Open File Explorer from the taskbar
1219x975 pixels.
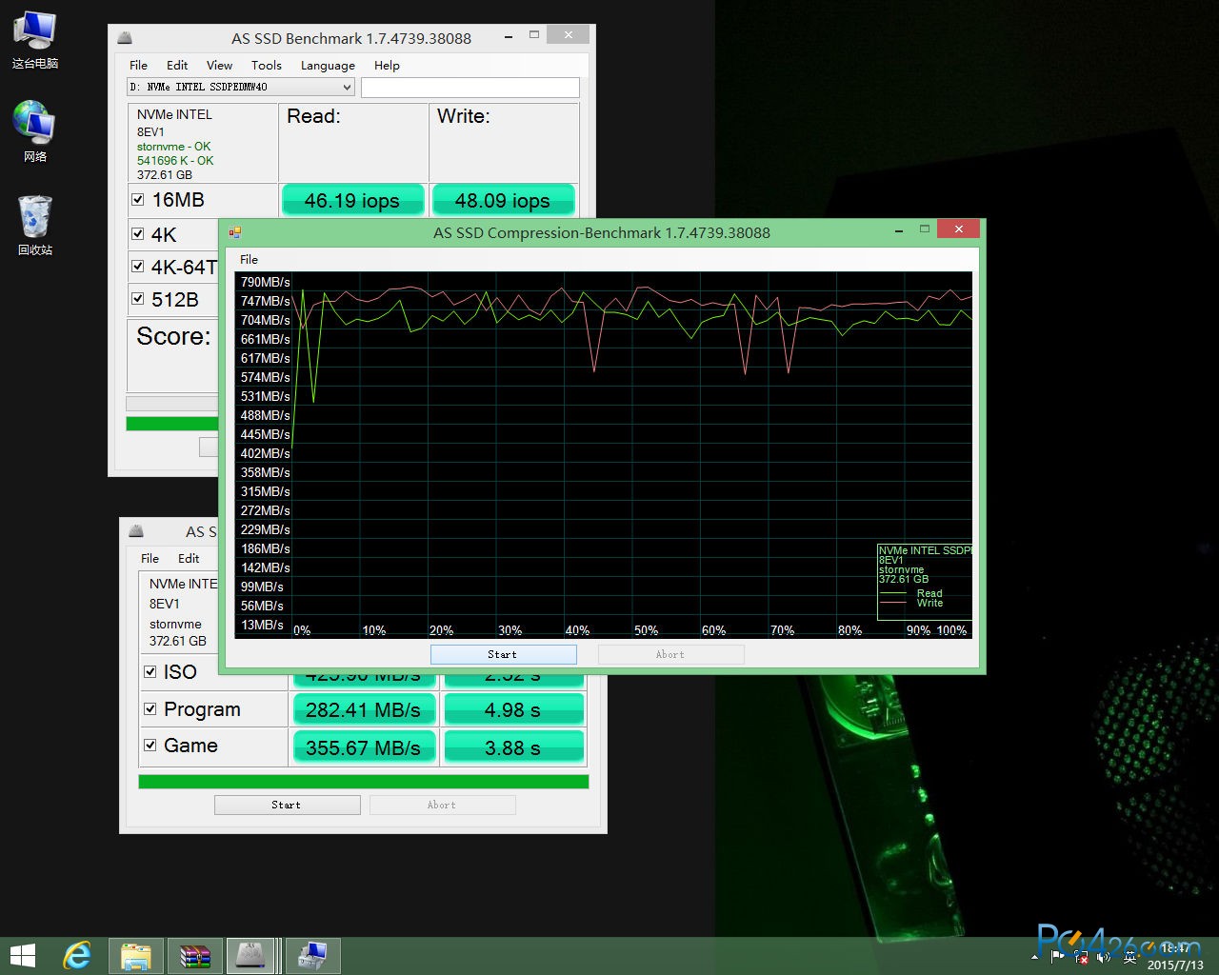tap(136, 955)
